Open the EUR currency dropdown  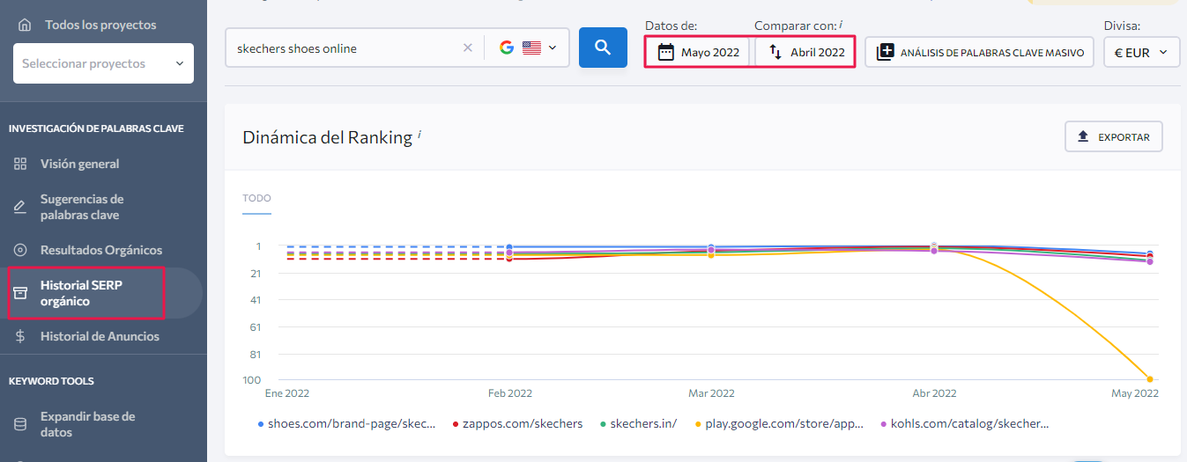(1141, 52)
